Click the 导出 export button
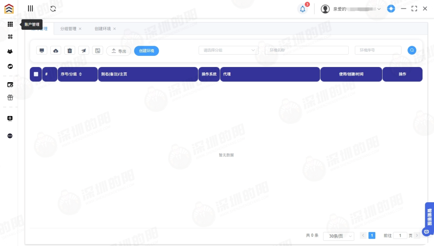The image size is (434, 246). tap(118, 51)
